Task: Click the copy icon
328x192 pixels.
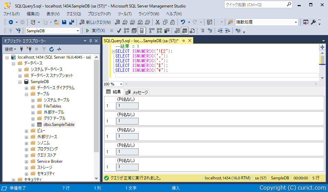Action: (x=165, y=22)
